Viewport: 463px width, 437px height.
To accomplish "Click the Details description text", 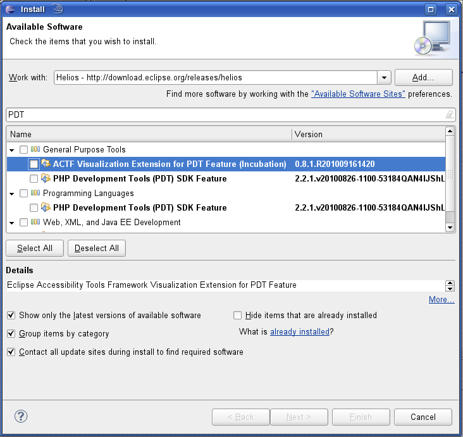I will [x=151, y=285].
